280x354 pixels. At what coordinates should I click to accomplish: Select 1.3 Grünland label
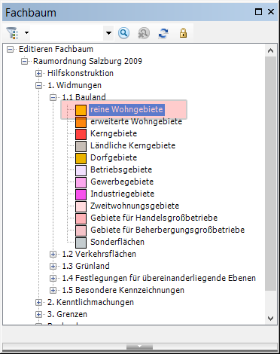tap(86, 266)
